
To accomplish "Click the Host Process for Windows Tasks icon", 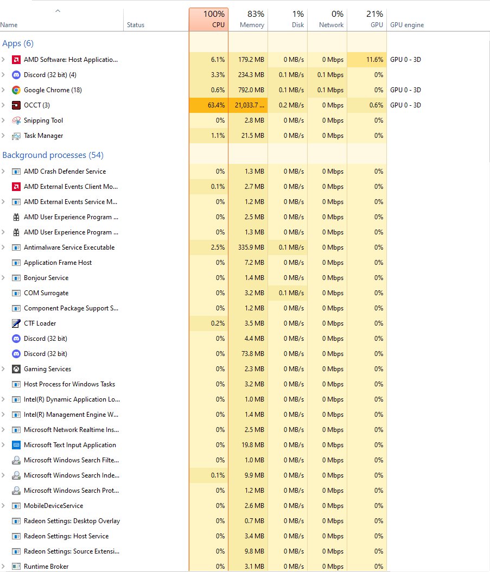I will coord(16,384).
